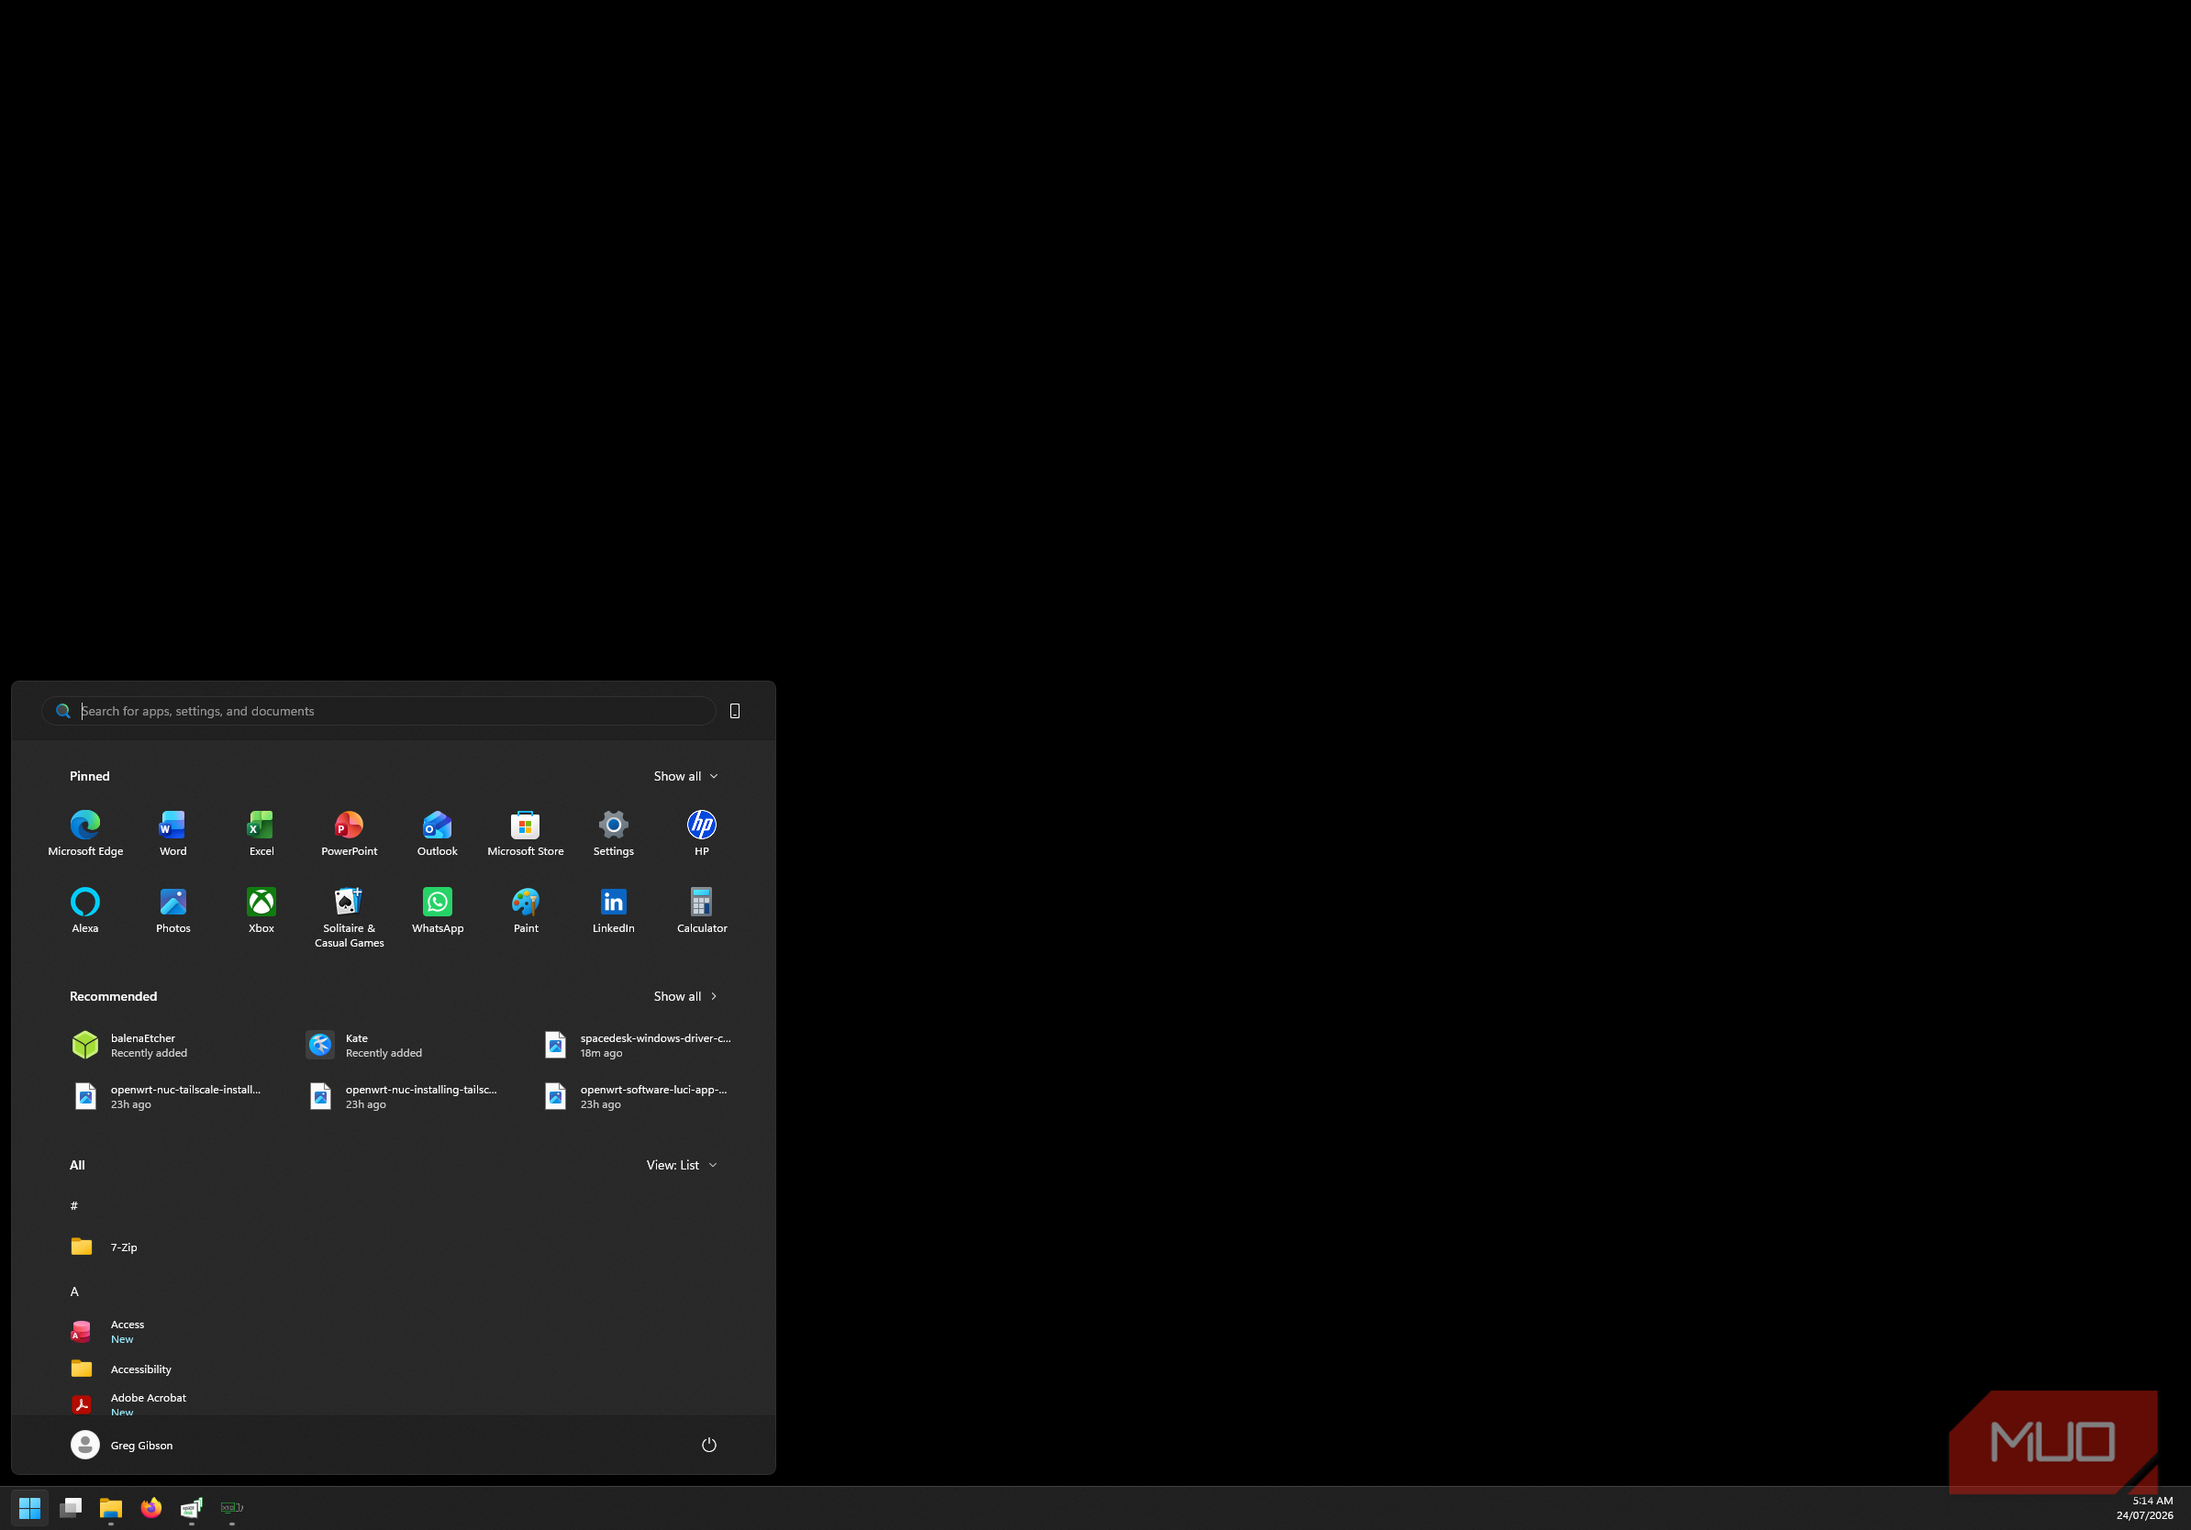This screenshot has width=2191, height=1530.
Task: Open the Greg Gibson account menu
Action: click(x=122, y=1444)
